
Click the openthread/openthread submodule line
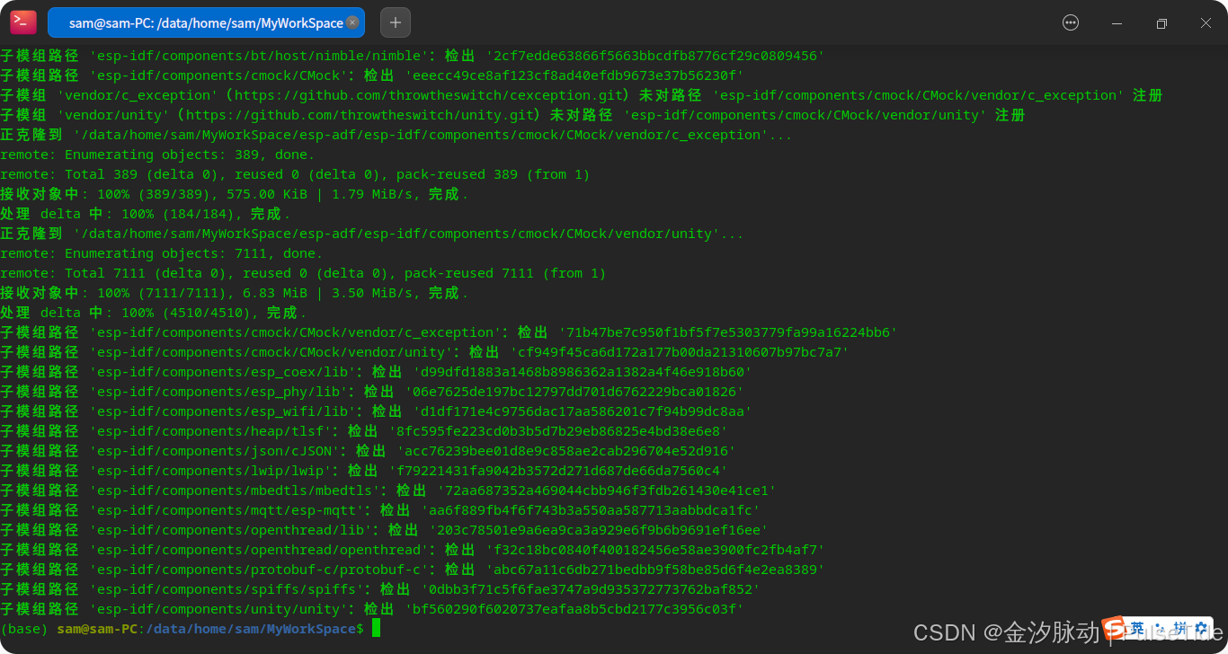412,550
